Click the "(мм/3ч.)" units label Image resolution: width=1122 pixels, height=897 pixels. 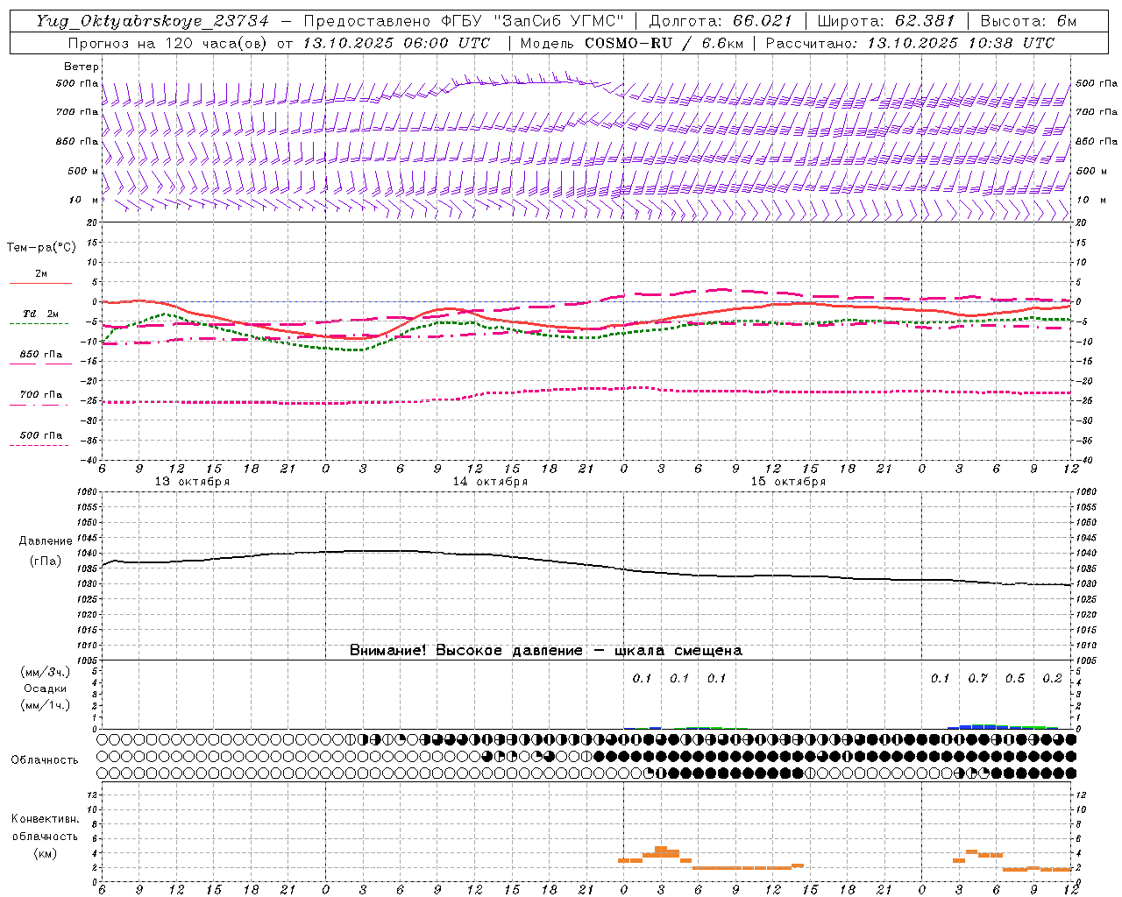coord(46,672)
